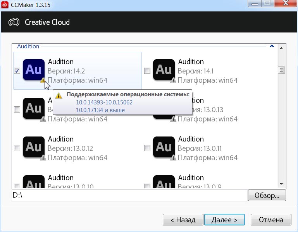
Task: Uncheck the Audition 14.2 checkbox
Action: [x=17, y=71]
